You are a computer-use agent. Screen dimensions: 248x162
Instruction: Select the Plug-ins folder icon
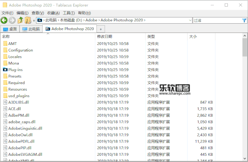[5, 69]
